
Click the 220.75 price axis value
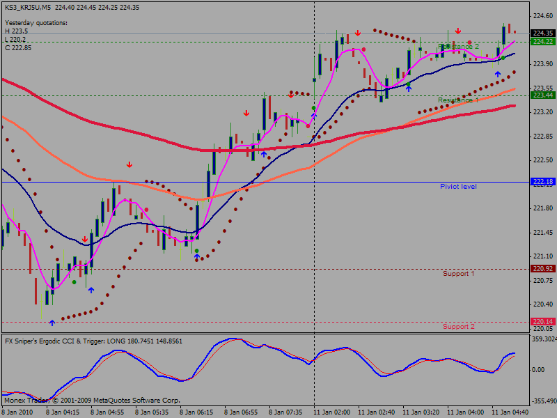(x=543, y=281)
